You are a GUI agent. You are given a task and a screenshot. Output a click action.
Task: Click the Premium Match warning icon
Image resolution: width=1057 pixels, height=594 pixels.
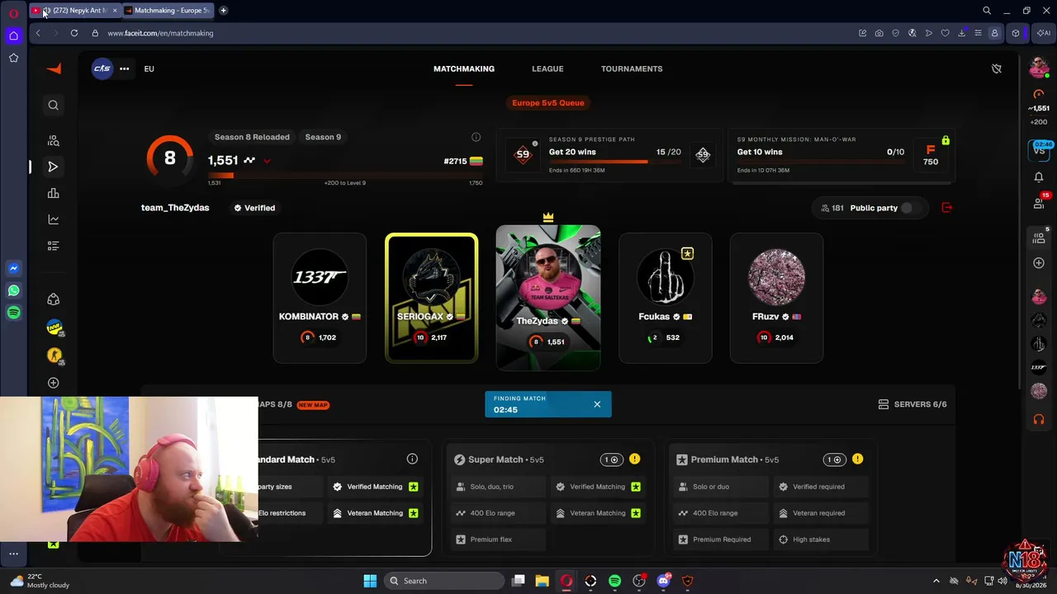[857, 460]
